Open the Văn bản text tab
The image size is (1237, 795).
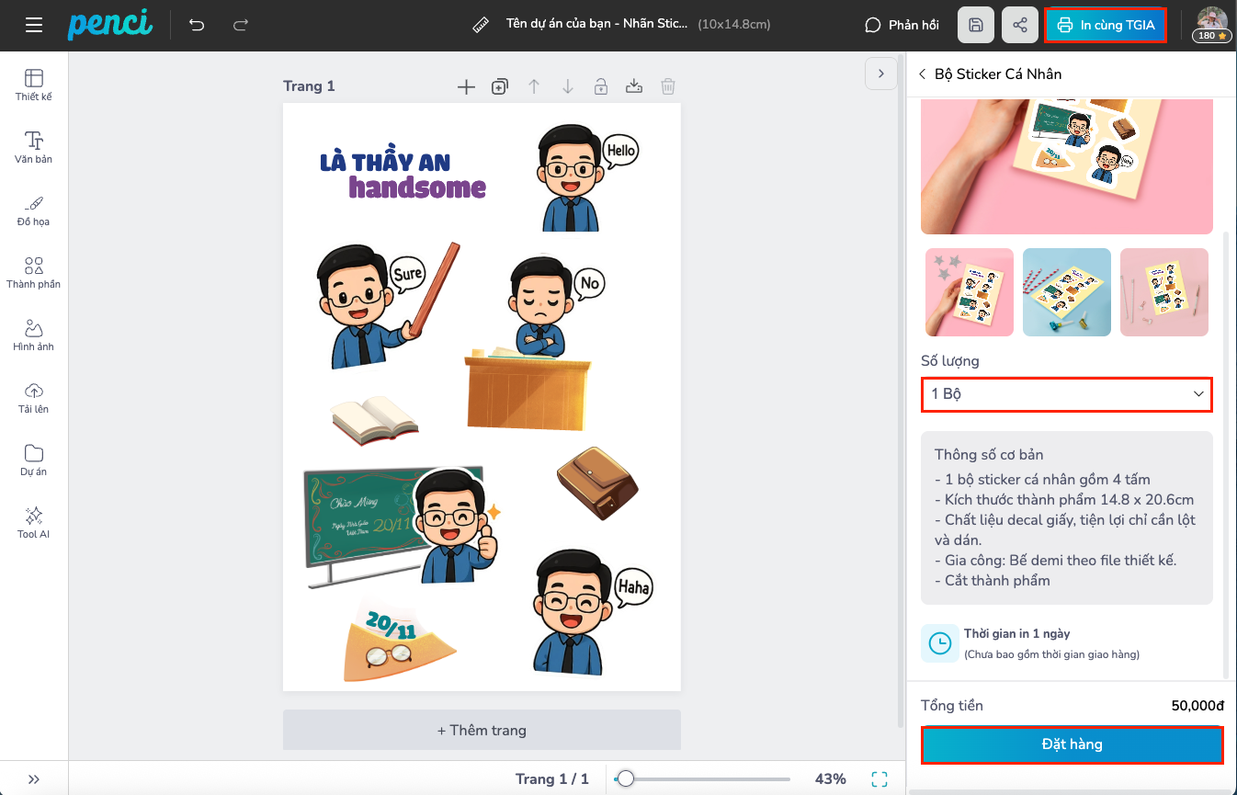[x=34, y=147]
